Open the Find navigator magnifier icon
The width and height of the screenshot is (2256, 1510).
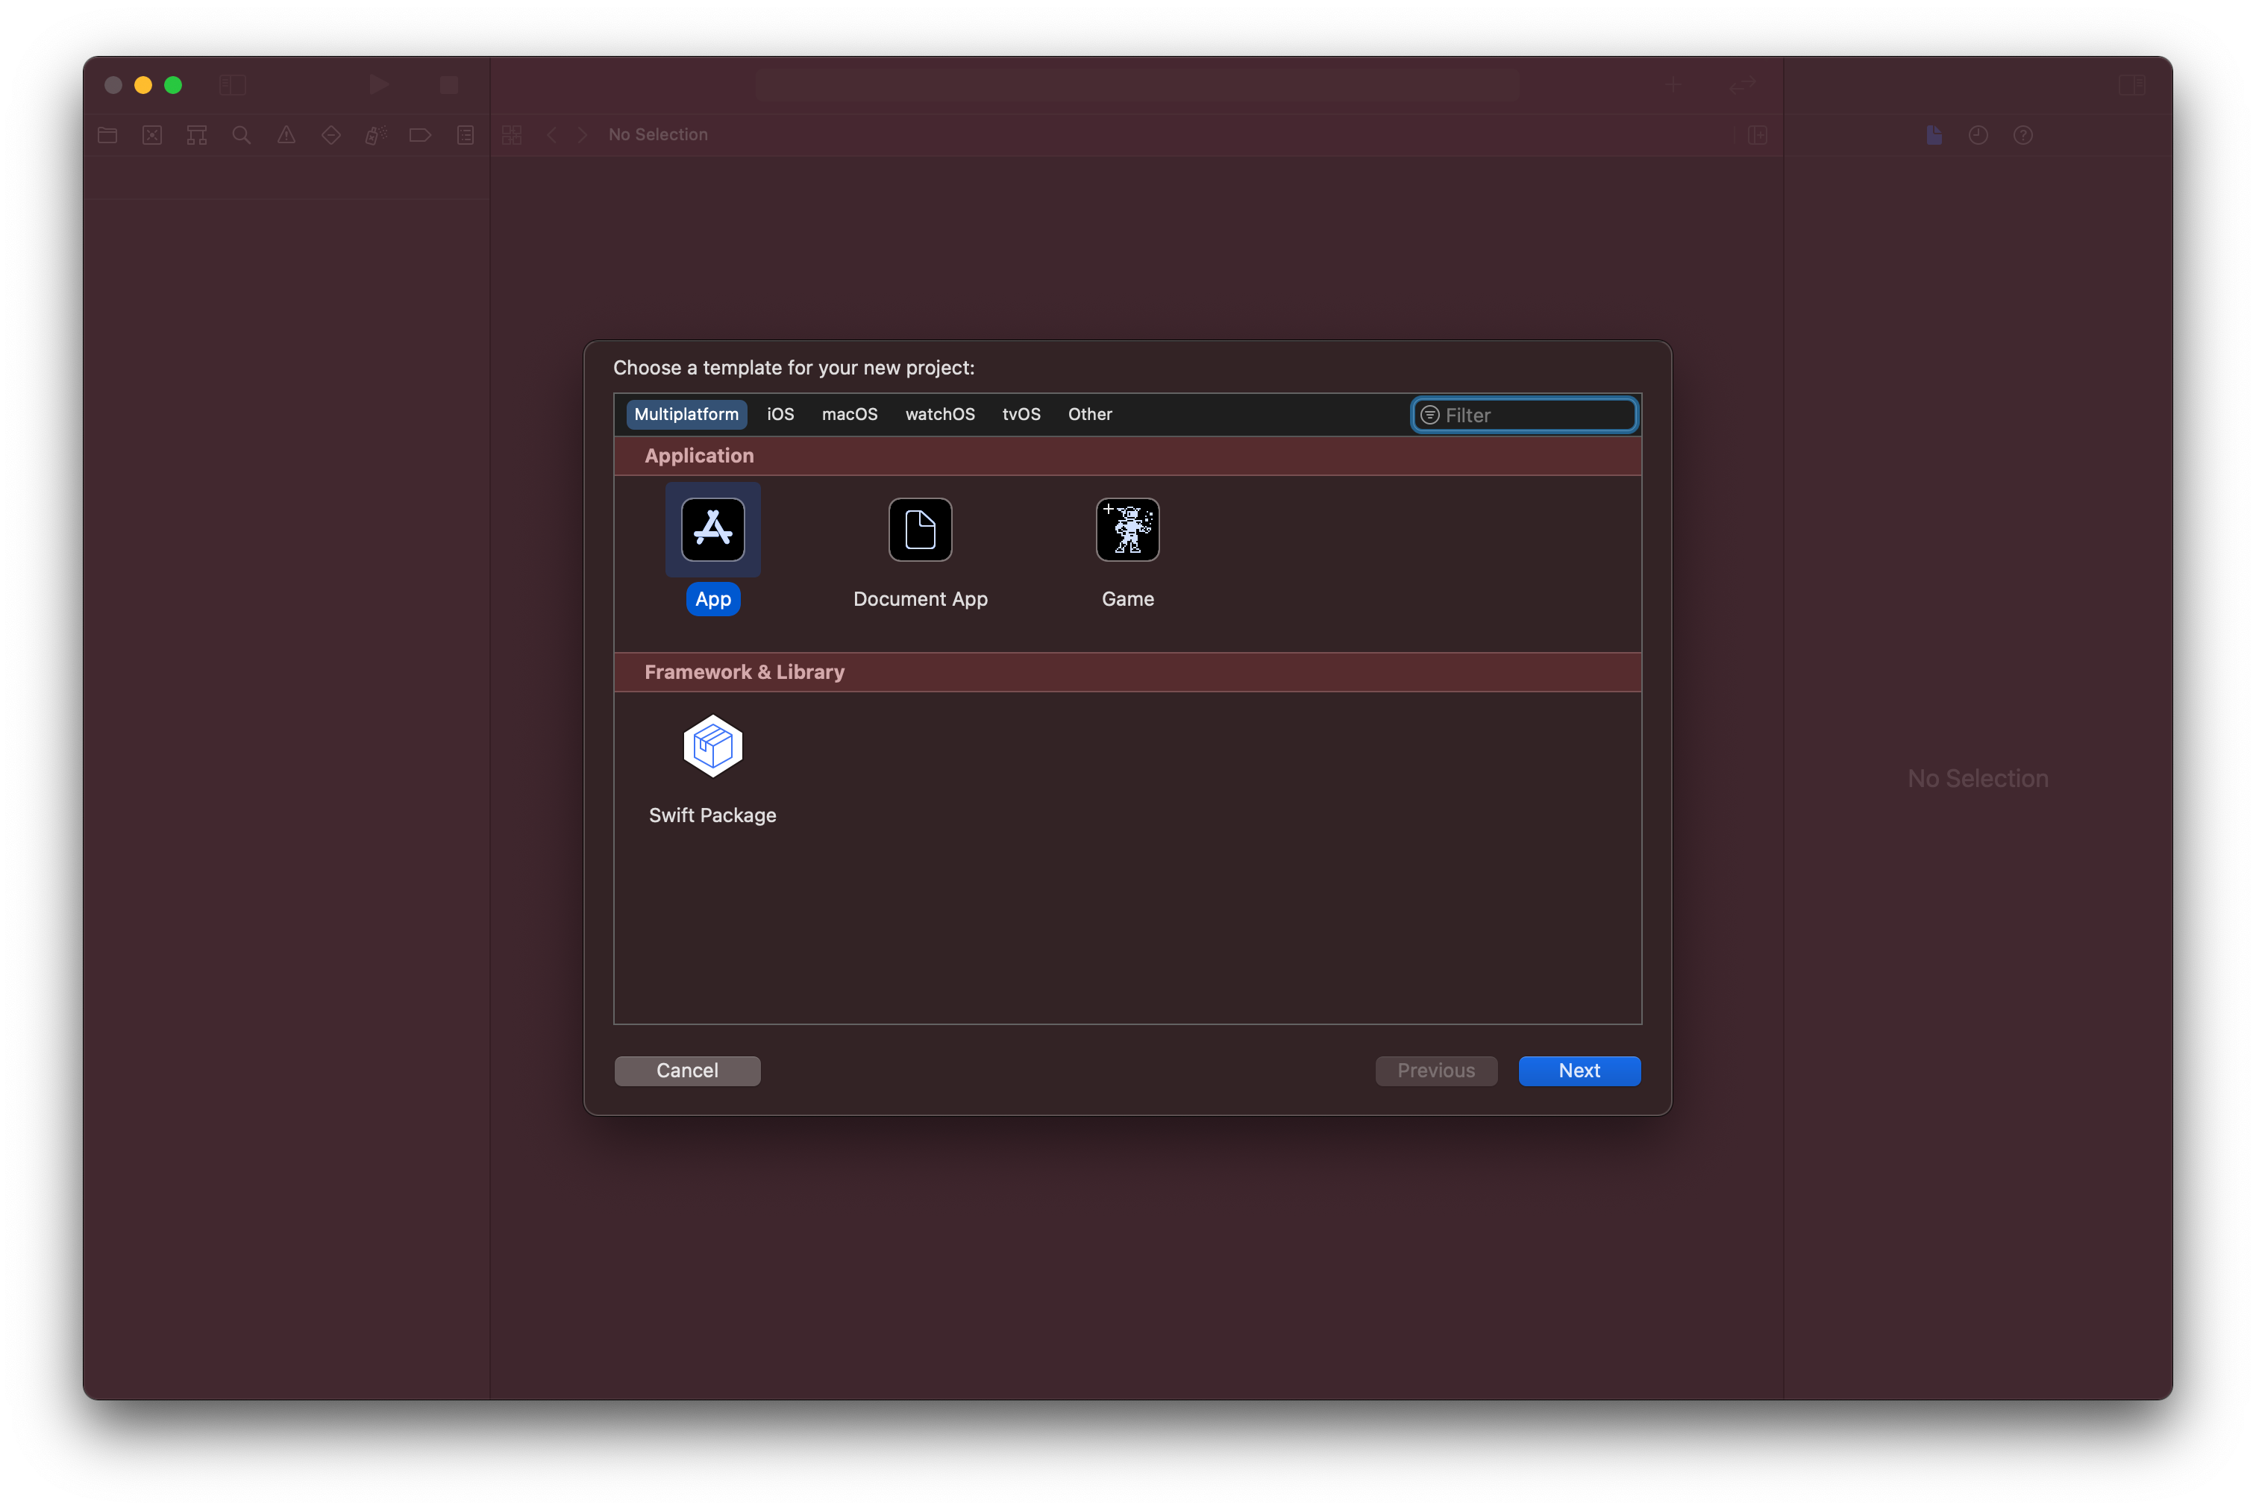[x=242, y=135]
